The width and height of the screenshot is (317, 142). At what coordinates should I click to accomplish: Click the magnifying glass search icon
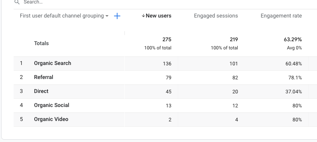17,2
